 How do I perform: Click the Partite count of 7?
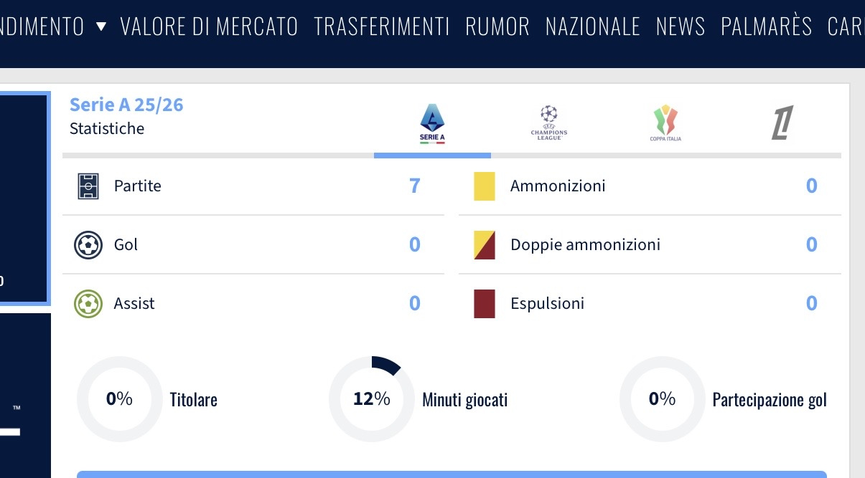414,186
